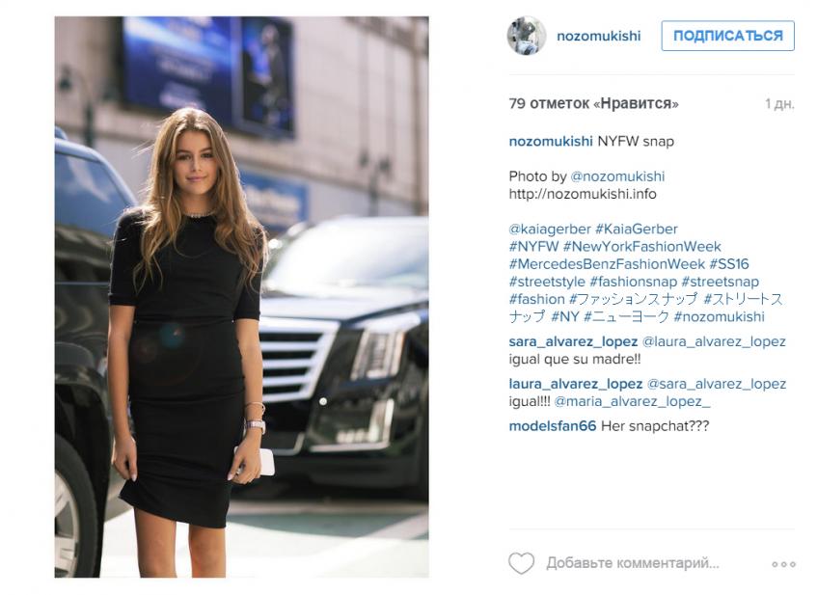
Task: Click the street style post photo
Action: [x=242, y=297]
